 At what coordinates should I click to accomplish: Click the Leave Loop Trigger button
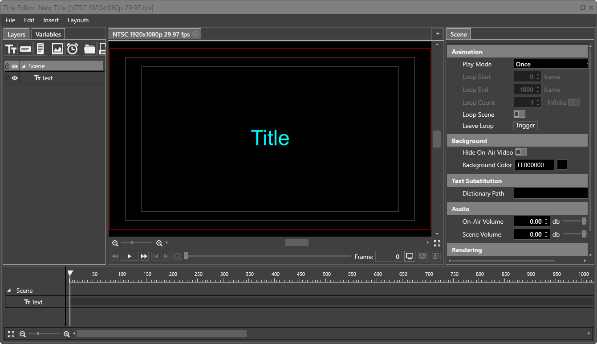tap(525, 126)
